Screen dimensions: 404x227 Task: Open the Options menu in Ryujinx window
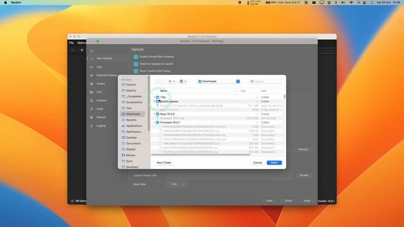tap(81, 43)
